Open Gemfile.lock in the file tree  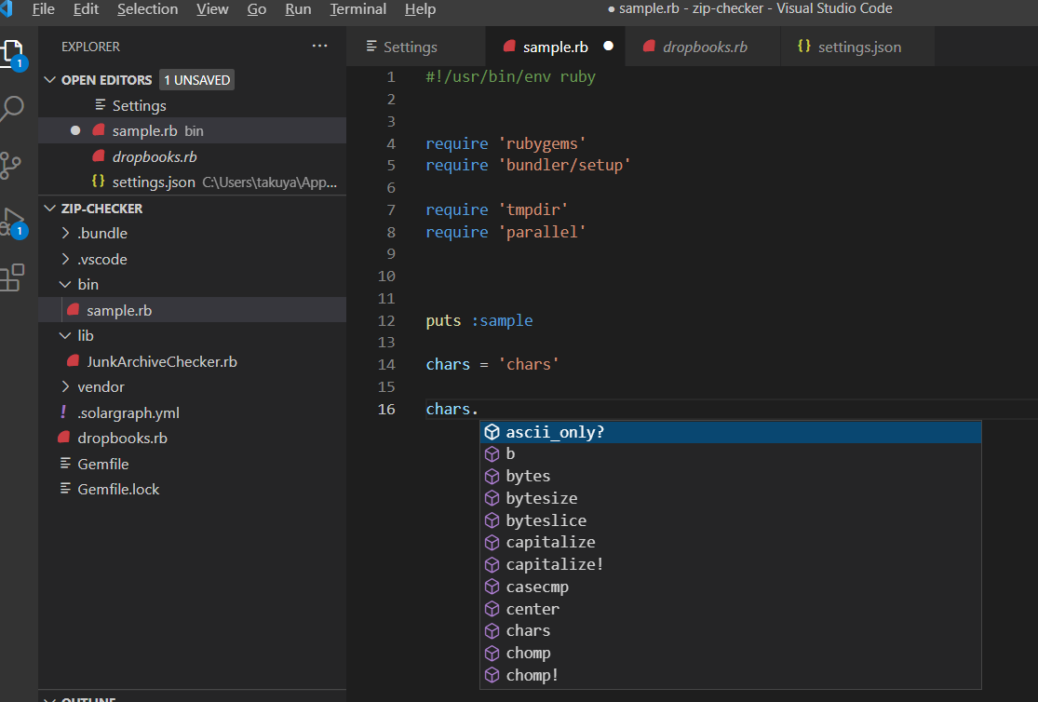pos(192,489)
